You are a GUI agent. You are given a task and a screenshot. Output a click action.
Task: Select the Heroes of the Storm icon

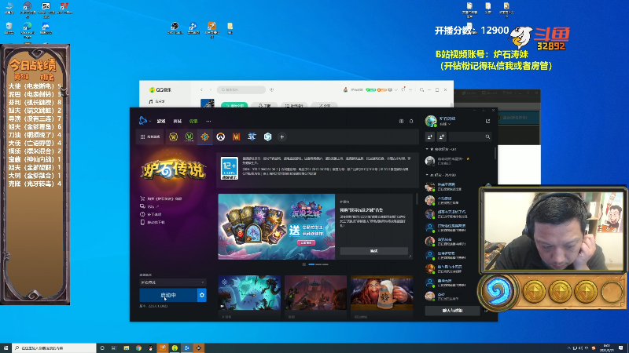(x=267, y=136)
